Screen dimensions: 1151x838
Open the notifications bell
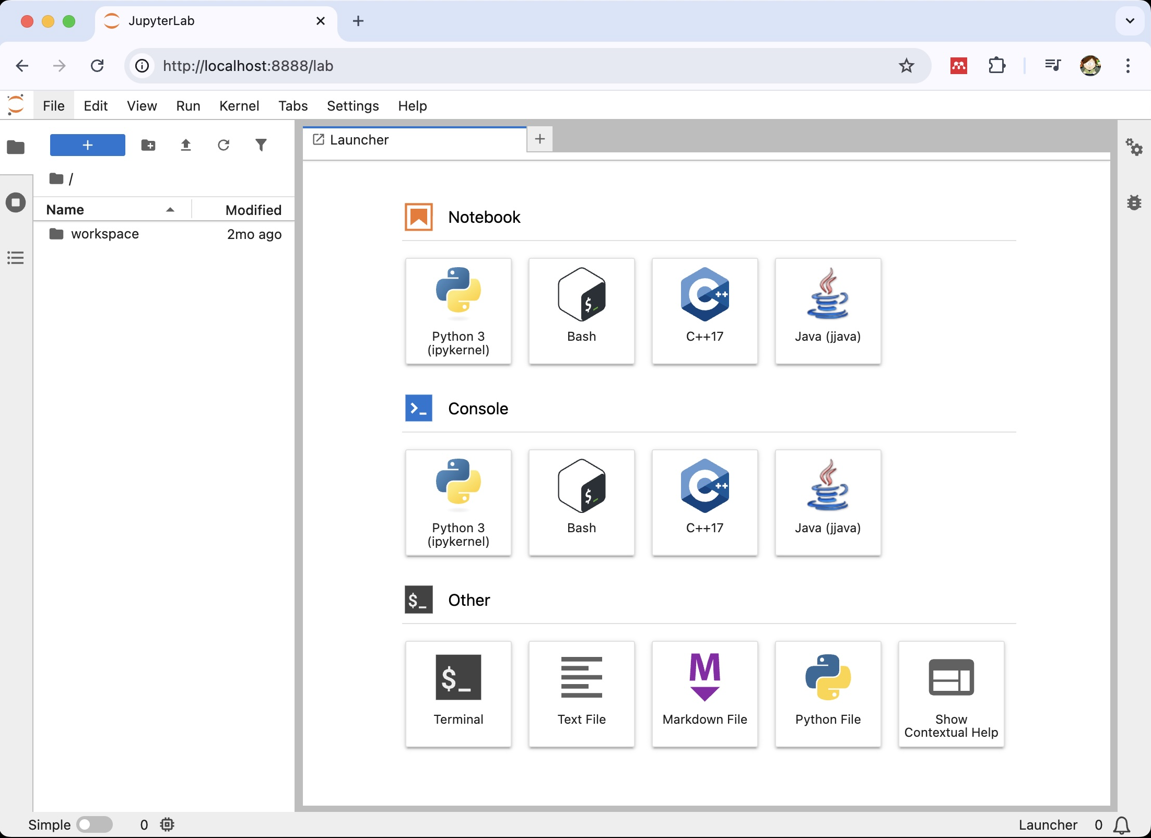click(1121, 825)
